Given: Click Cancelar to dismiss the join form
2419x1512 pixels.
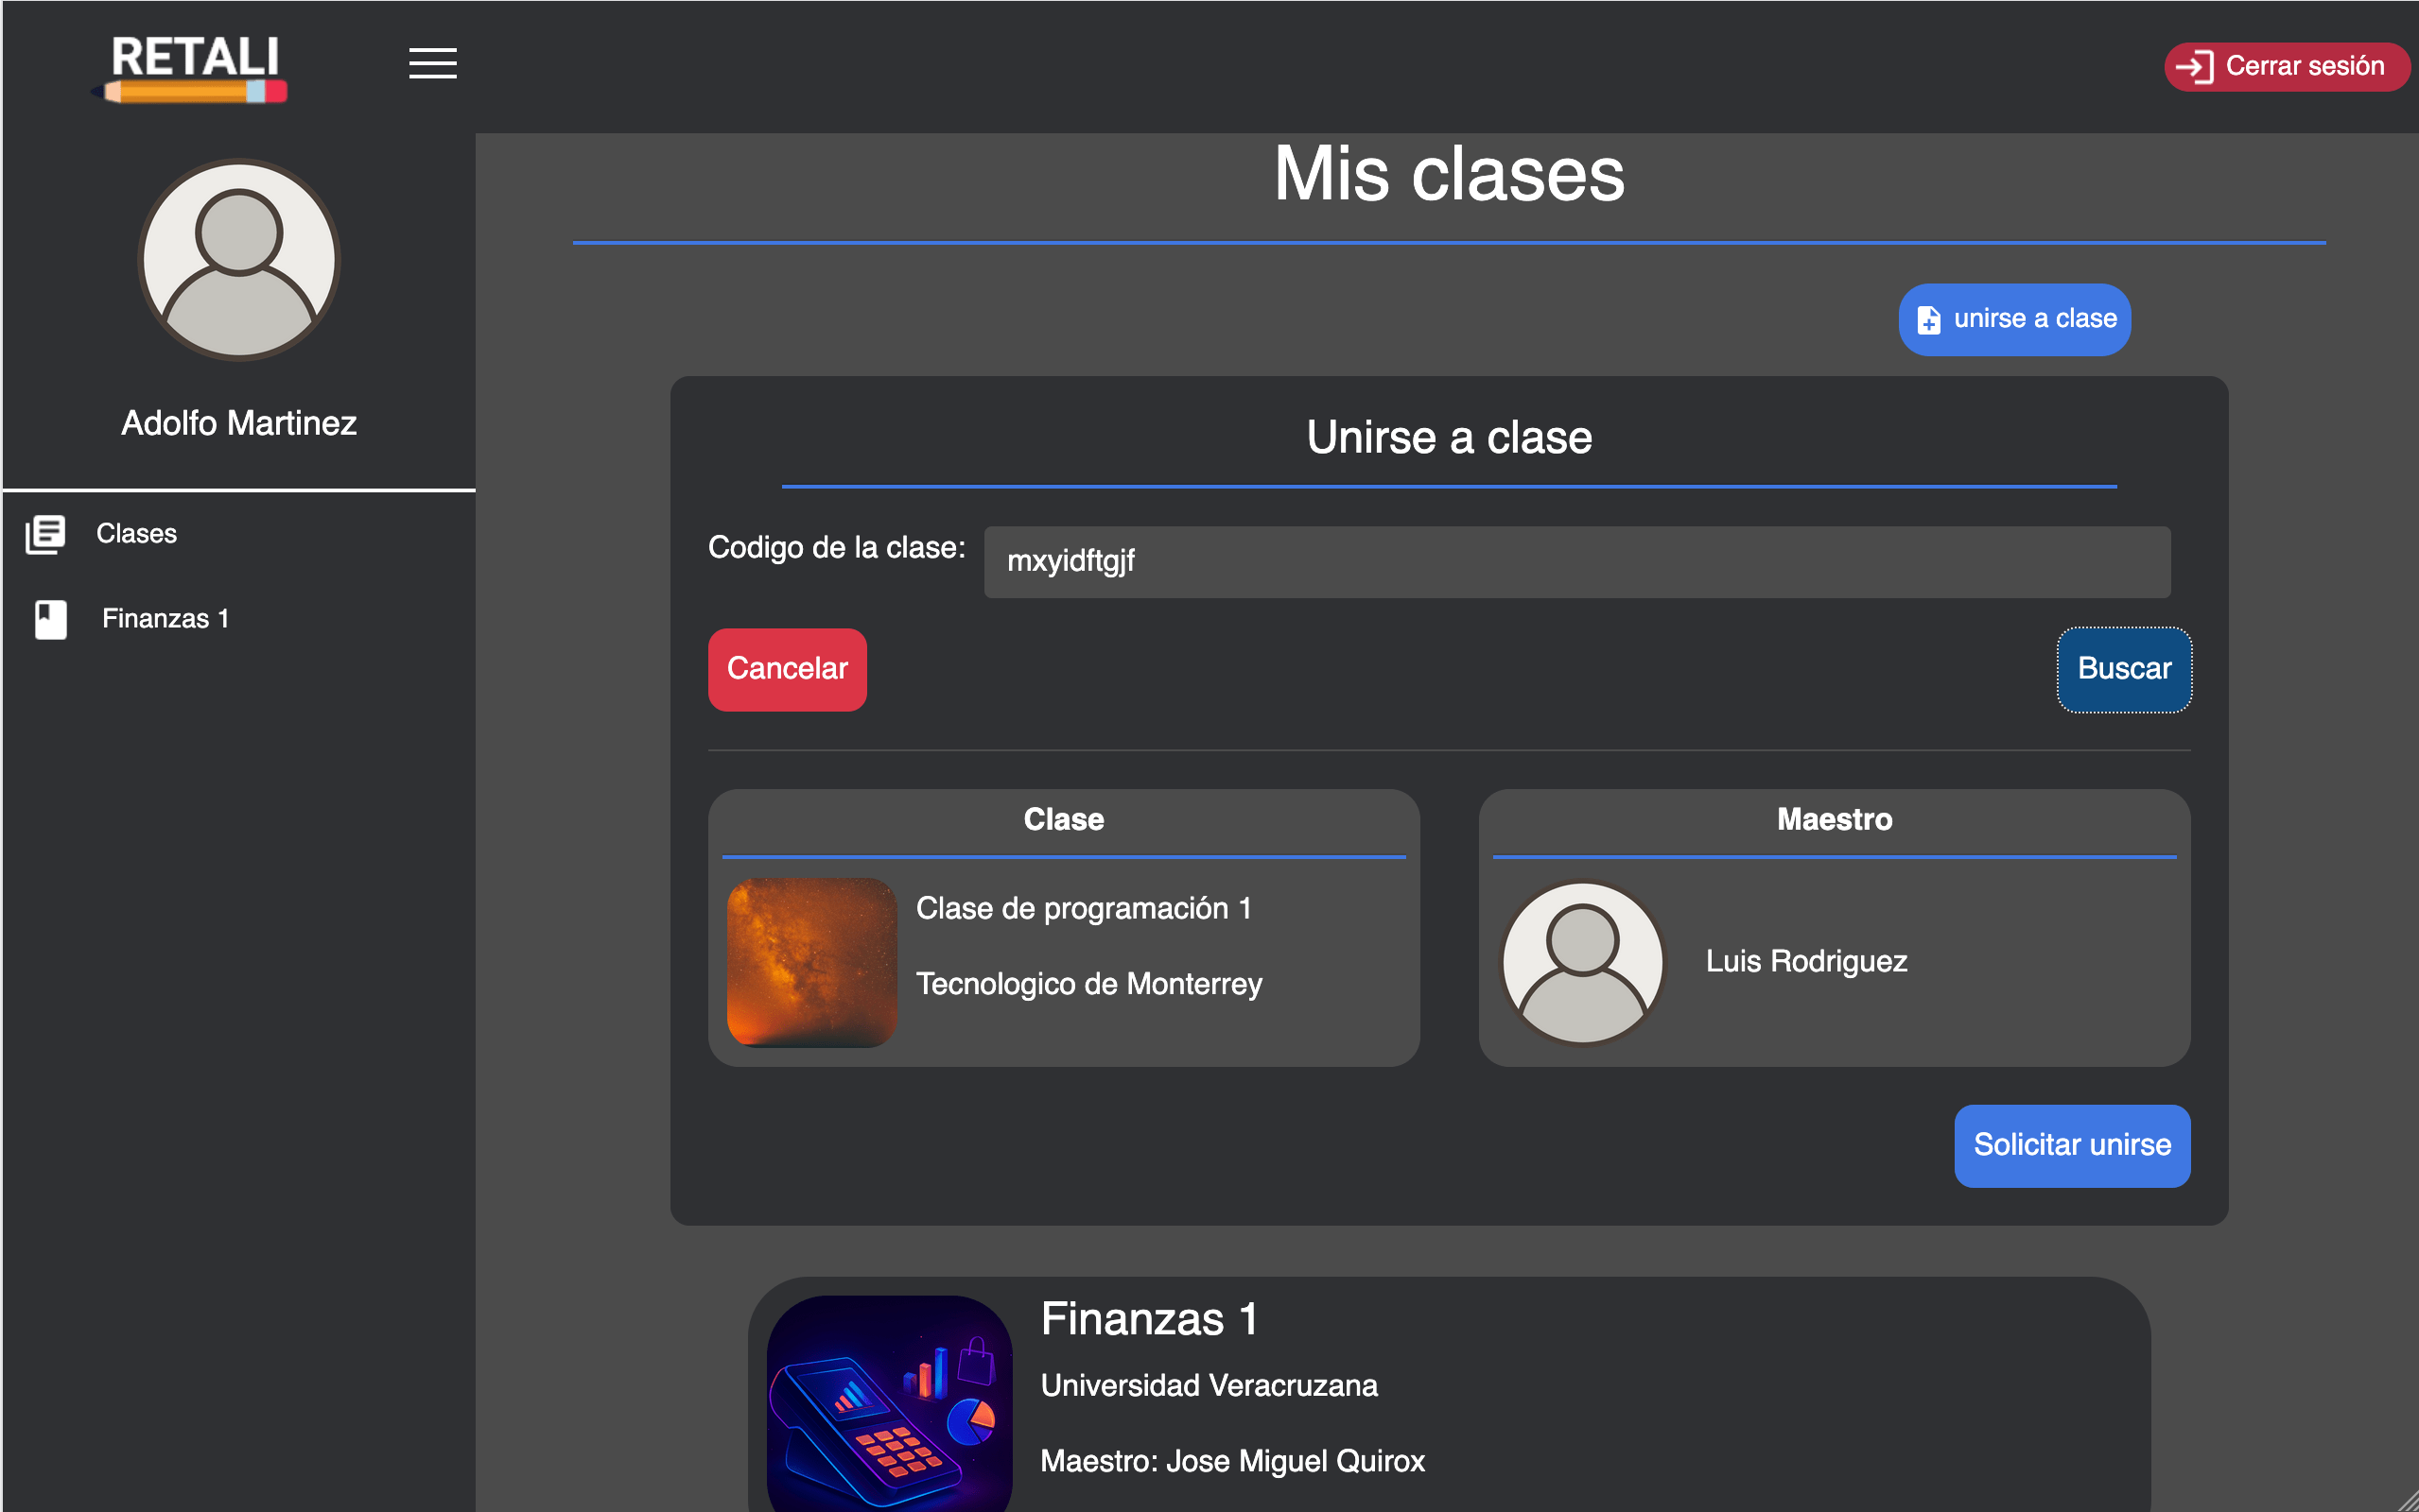Looking at the screenshot, I should [x=788, y=669].
